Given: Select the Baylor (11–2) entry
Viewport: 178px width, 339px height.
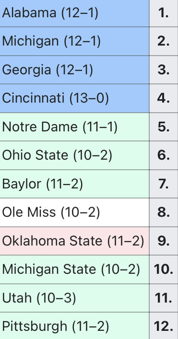Looking at the screenshot, I should coord(74,184).
